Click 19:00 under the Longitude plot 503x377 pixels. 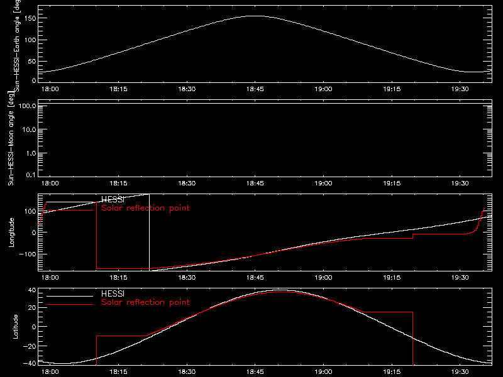323,277
